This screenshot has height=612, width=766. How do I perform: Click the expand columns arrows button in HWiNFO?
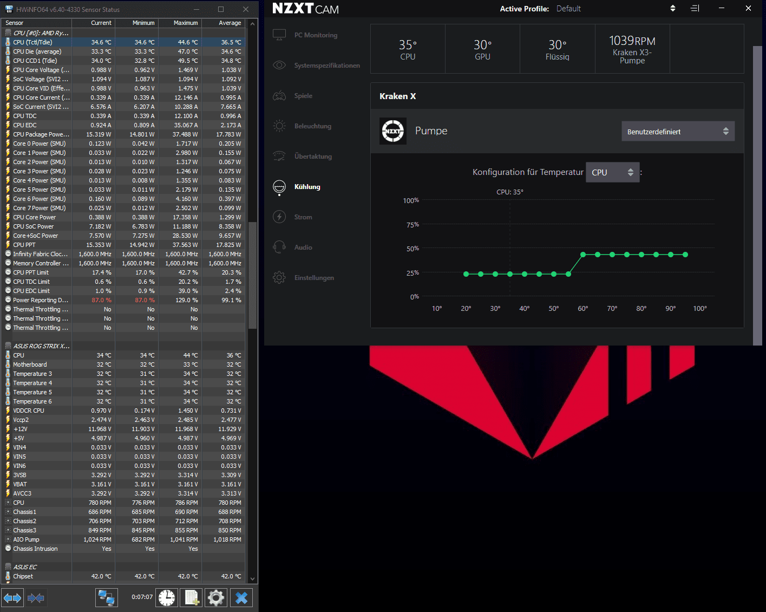click(12, 598)
